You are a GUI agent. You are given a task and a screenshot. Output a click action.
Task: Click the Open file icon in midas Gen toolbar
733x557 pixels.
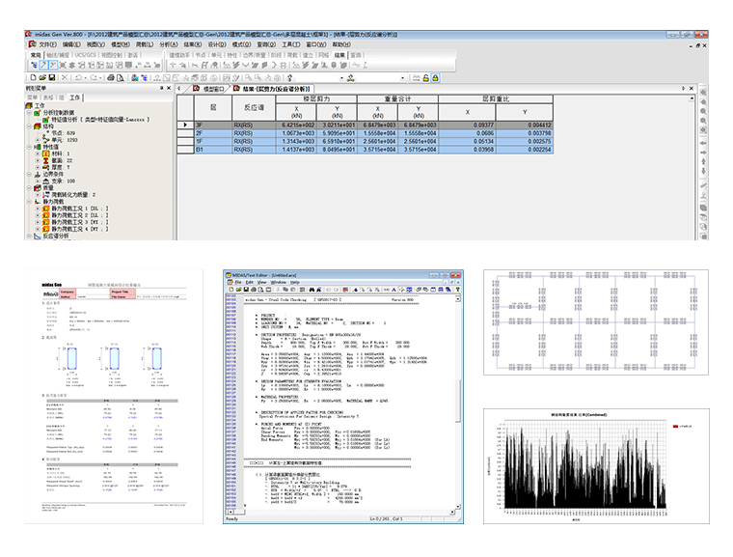[x=42, y=77]
